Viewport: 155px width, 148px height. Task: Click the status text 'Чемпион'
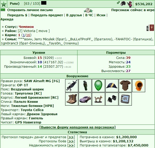(x=26, y=27)
